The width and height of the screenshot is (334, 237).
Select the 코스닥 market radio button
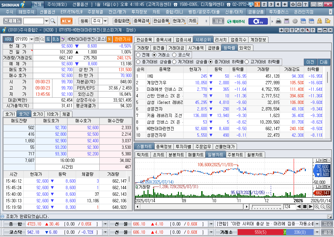coord(174,55)
